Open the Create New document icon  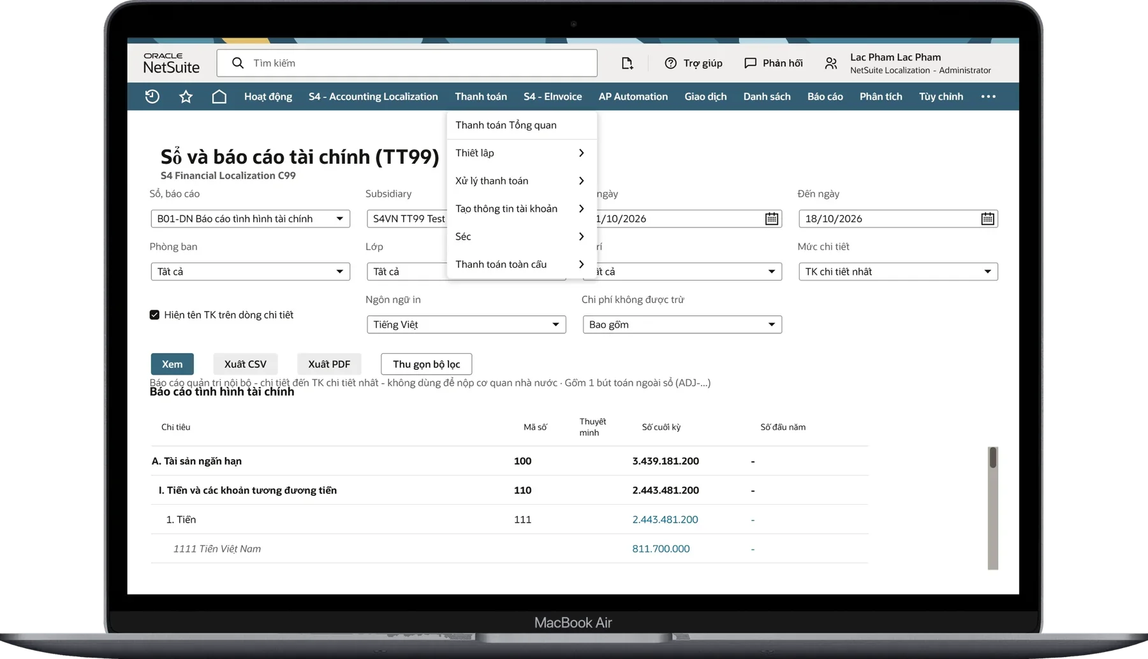[627, 63]
